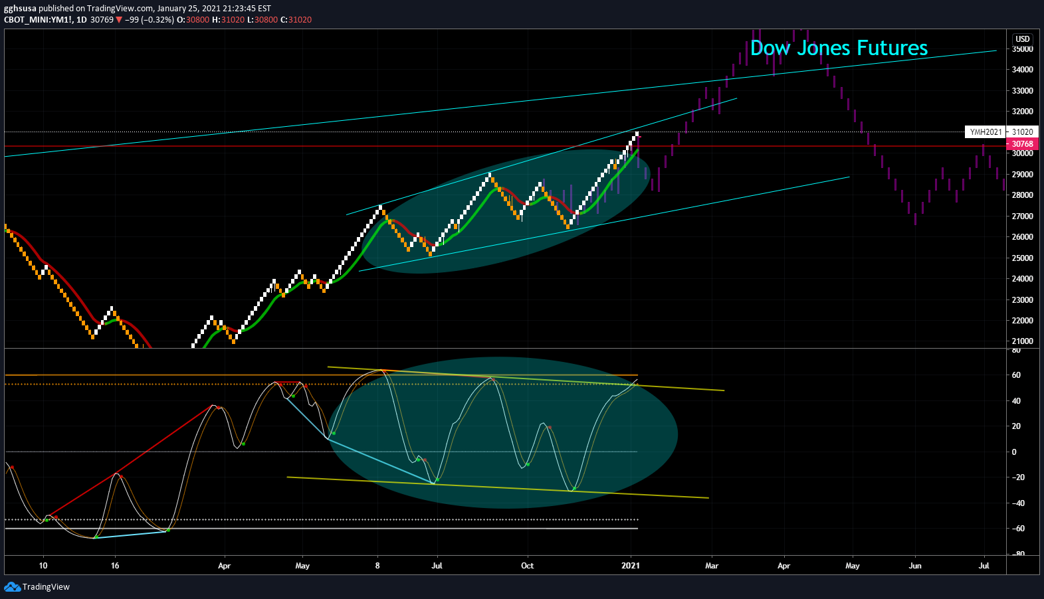Image resolution: width=1044 pixels, height=599 pixels.
Task: Click the red 30768 price tag
Action: coord(1023,144)
